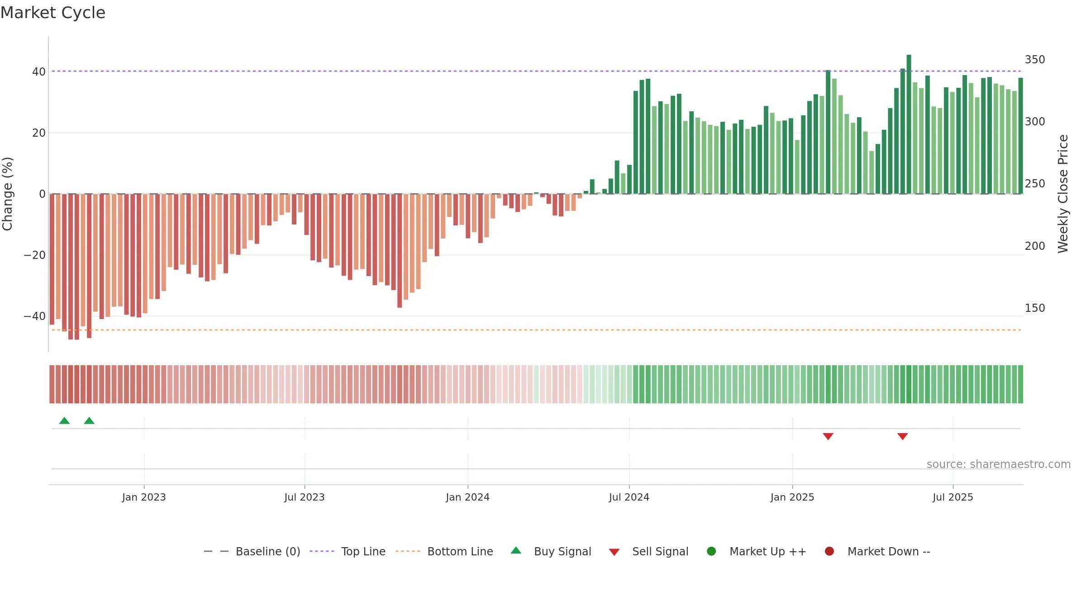Click the Jan 2025 axis label
This screenshot has height=611, width=1086.
(792, 497)
